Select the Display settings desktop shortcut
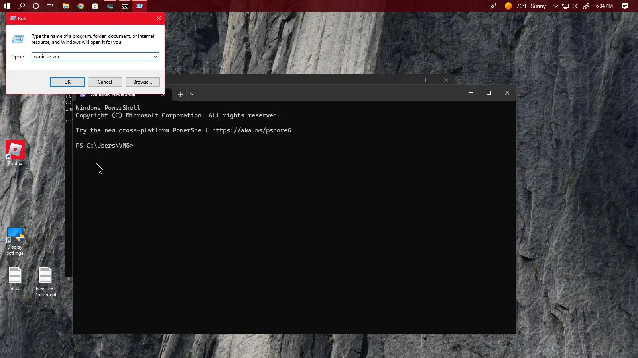638x358 pixels. (x=15, y=241)
